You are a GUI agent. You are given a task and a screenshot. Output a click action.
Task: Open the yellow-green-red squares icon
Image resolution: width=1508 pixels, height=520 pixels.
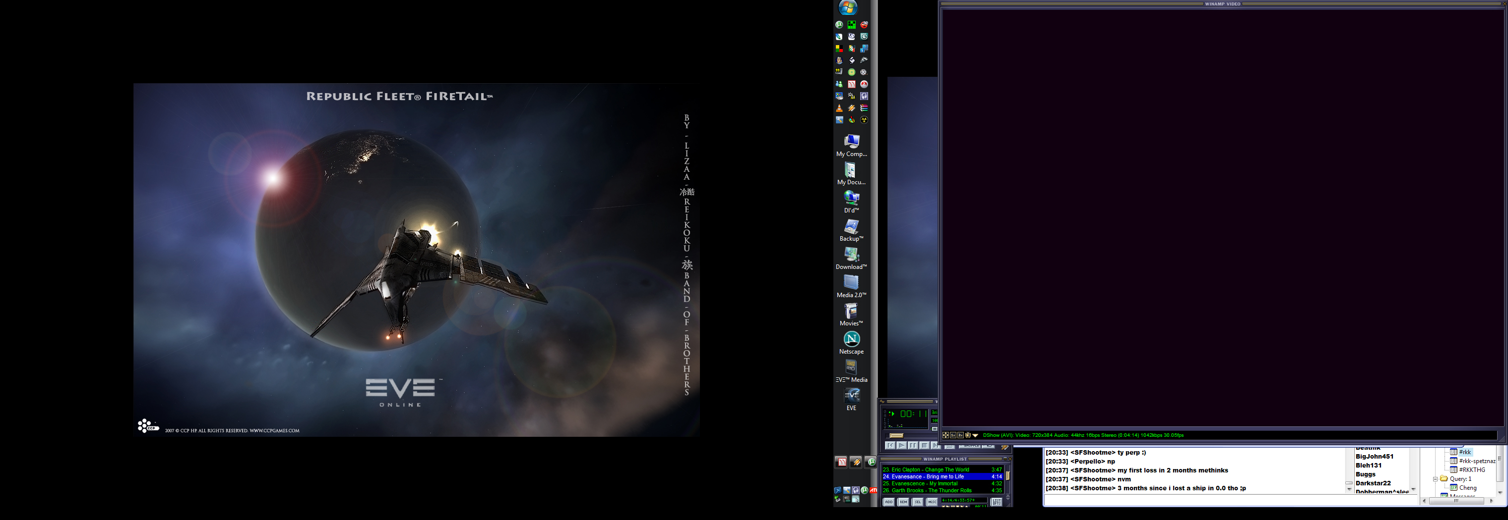(839, 49)
